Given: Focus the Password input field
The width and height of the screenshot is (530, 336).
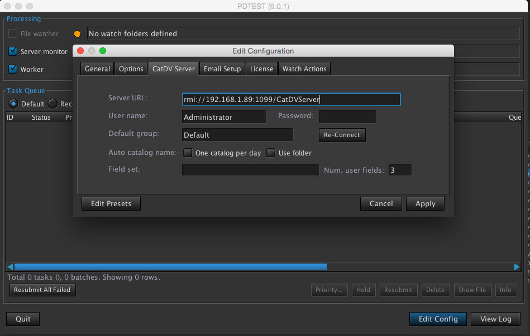Looking at the screenshot, I should tap(347, 117).
